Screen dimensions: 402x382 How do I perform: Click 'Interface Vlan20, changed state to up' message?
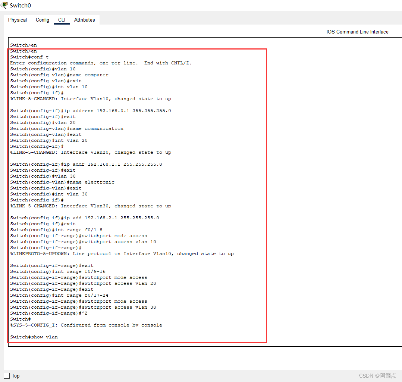[x=91, y=152]
